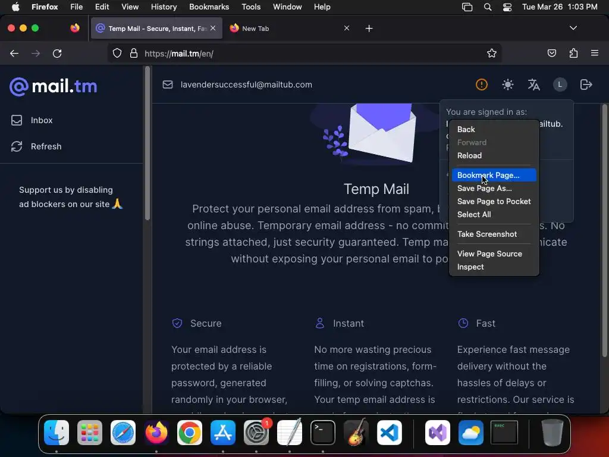Expand the list all tabs chevron
This screenshot has height=457, width=609.
point(573,28)
